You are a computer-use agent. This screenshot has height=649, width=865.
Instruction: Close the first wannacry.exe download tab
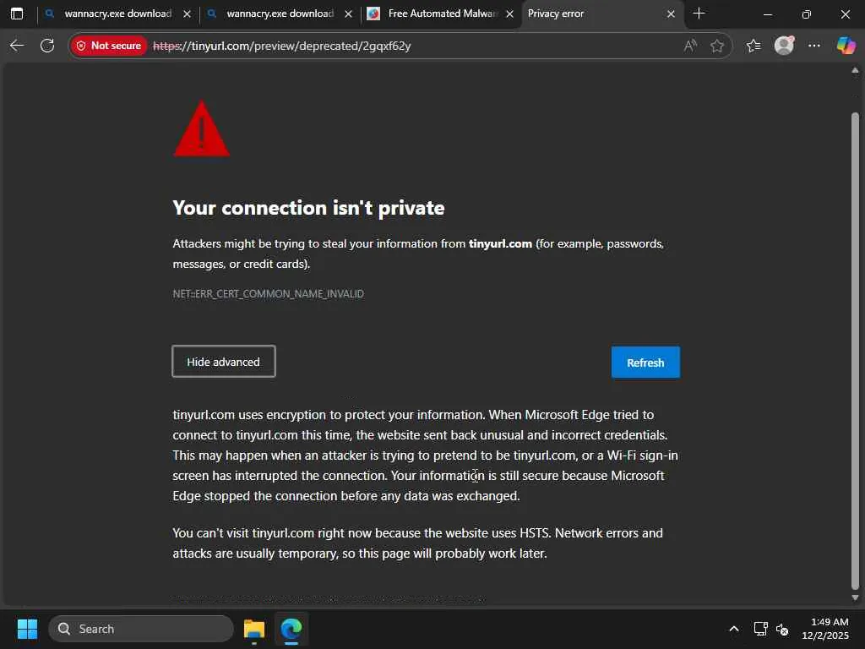[187, 14]
